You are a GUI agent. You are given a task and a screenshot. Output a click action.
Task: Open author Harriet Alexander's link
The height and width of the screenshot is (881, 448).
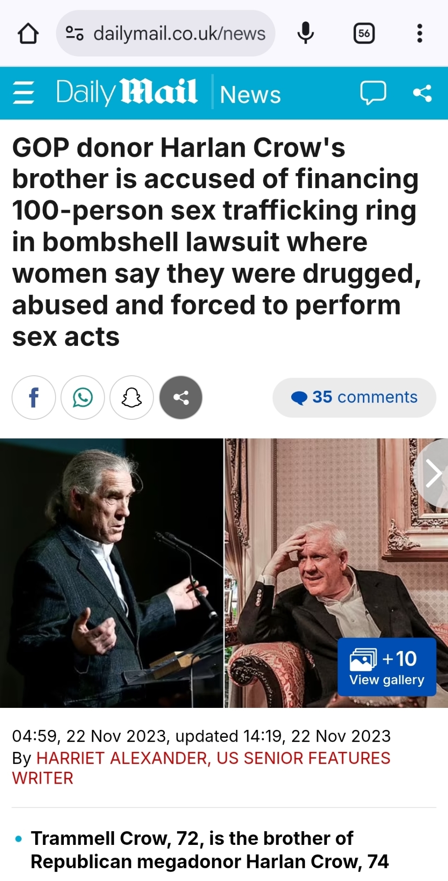pos(201,768)
